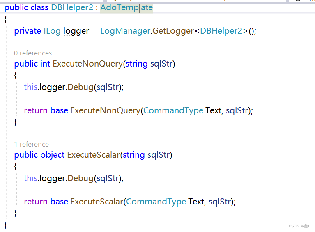The width and height of the screenshot is (315, 232).
Task: Click the int return type keyword
Action: coord(45,64)
